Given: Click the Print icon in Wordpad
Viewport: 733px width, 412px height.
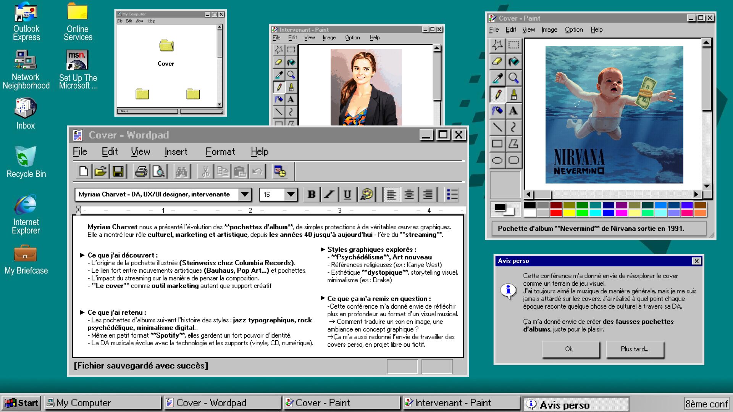Looking at the screenshot, I should 141,172.
